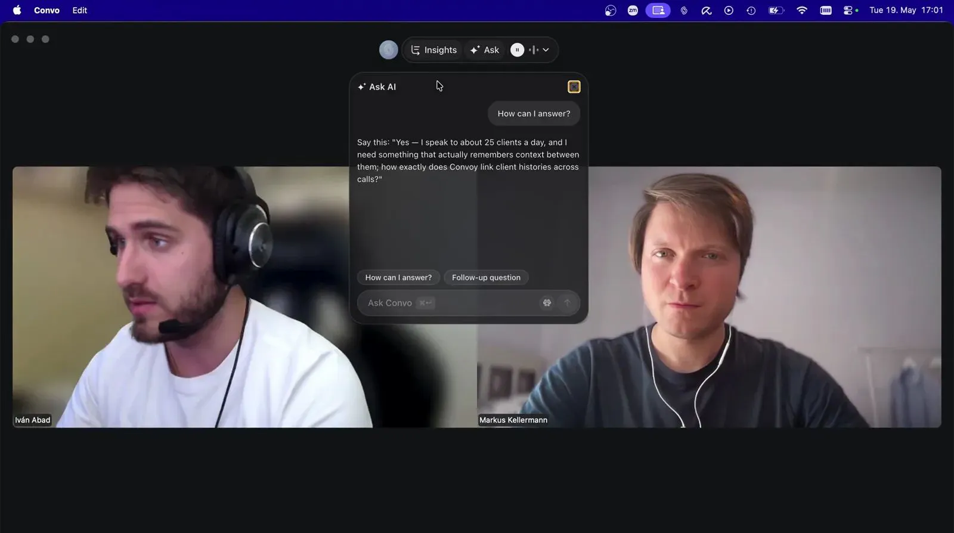Image resolution: width=954 pixels, height=533 pixels.
Task: Open the Edit menu
Action: 80,10
